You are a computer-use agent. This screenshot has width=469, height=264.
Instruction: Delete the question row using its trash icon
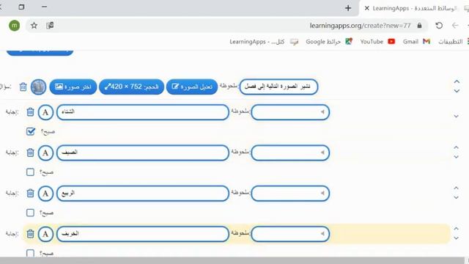23,87
